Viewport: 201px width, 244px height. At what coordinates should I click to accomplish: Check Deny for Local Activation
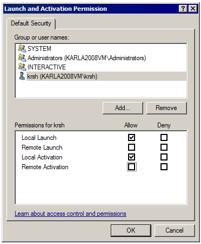point(164,157)
